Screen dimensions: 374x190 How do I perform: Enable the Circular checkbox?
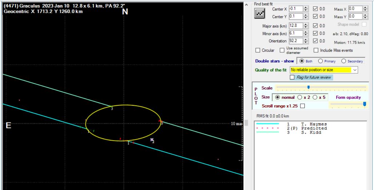point(258,50)
